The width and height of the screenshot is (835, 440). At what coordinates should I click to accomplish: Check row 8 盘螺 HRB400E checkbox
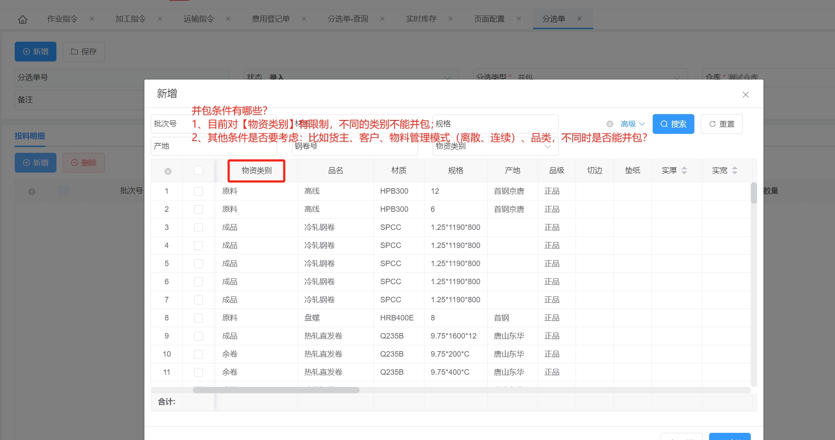(198, 318)
